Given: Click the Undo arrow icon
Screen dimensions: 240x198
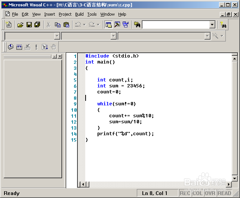Looking at the screenshot, I should point(78,25).
